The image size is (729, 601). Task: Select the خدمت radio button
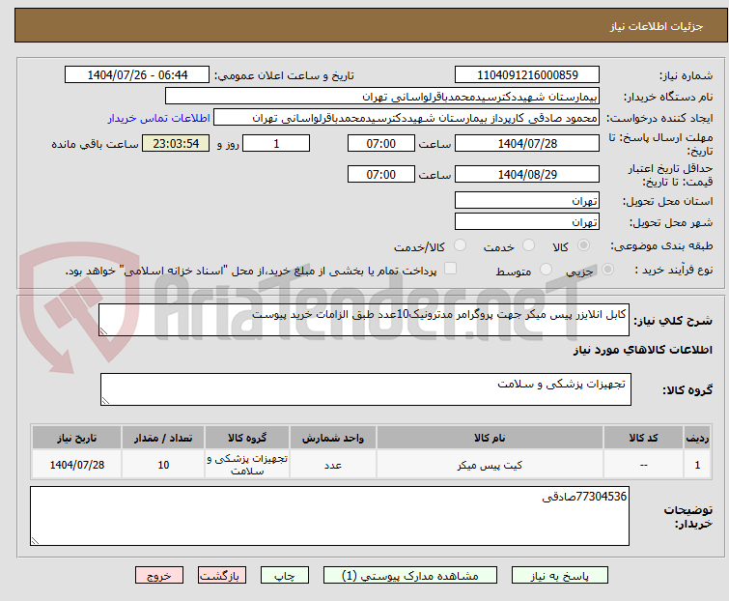click(528, 245)
